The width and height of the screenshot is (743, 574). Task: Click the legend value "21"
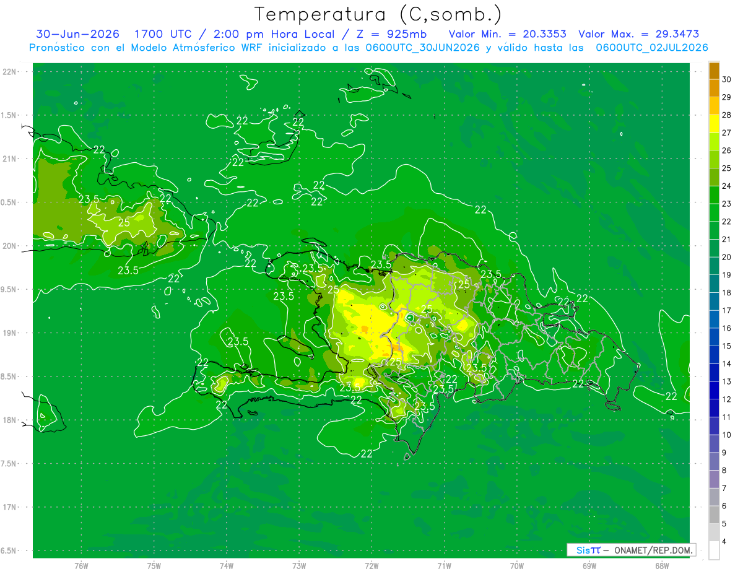(x=727, y=240)
